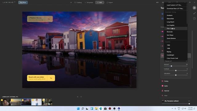Switch to Export tab
Image resolution: width=197 pixels, height=111 pixels.
click(110, 2)
